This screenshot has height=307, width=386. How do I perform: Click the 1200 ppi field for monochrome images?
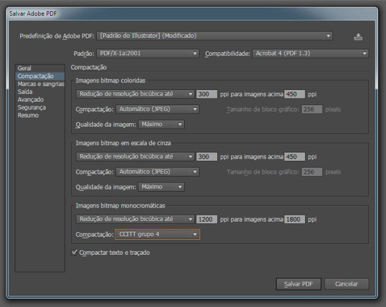(207, 219)
